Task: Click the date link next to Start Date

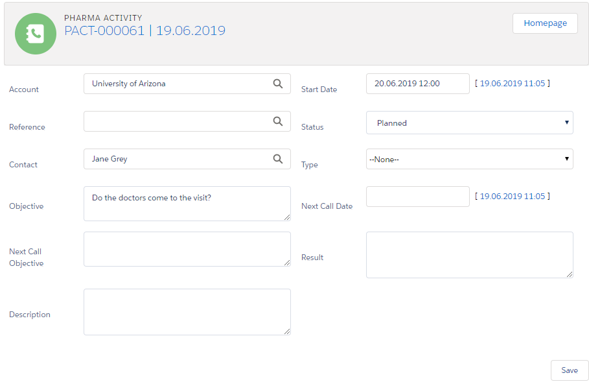Action: click(x=512, y=84)
